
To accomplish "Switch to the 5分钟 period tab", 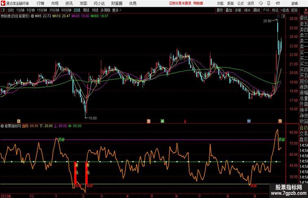I will pyautogui.click(x=31, y=10).
